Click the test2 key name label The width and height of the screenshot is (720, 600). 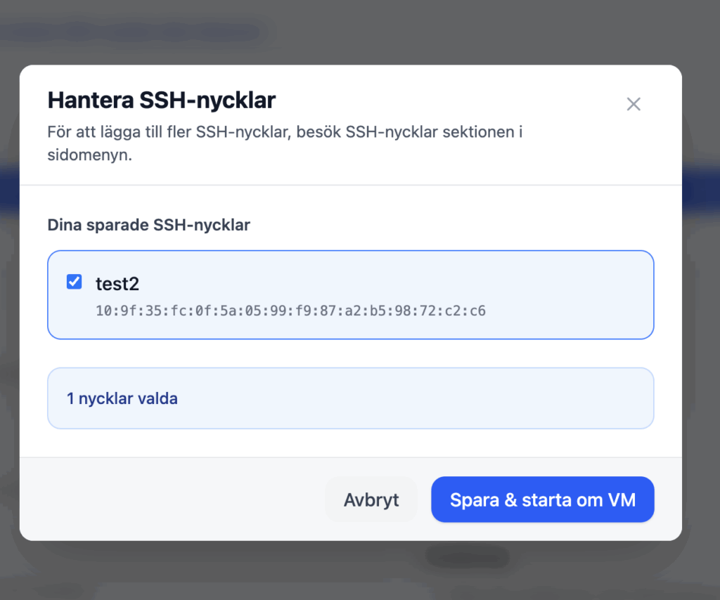coord(117,284)
